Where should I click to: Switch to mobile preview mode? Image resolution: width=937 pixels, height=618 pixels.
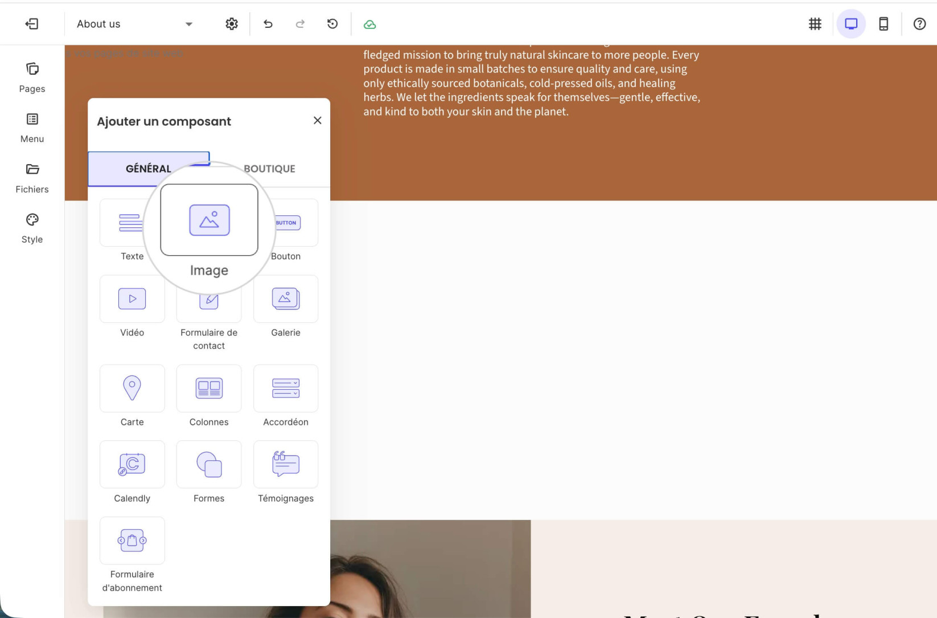[883, 24]
